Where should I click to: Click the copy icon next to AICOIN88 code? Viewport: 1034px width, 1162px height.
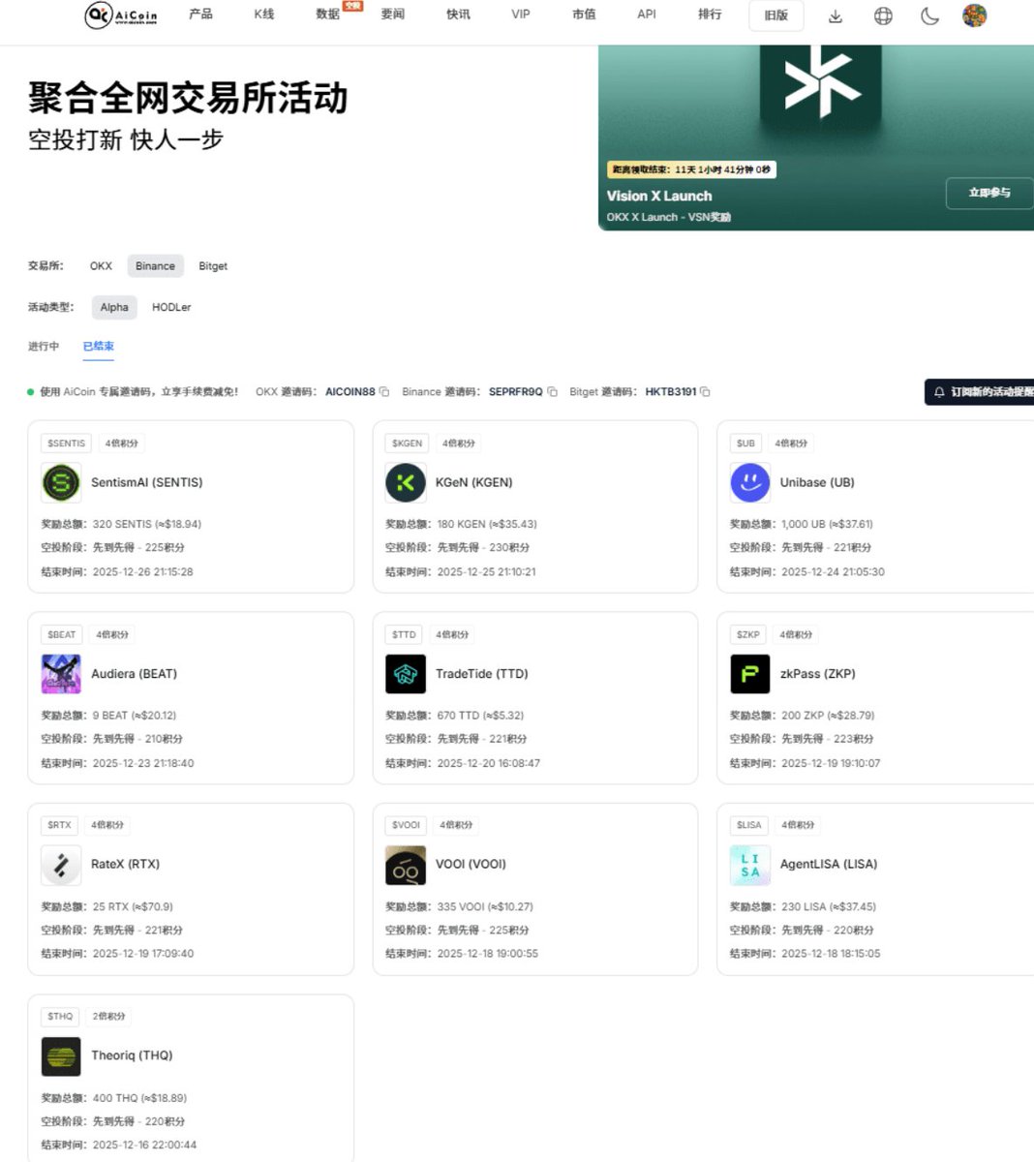tap(384, 391)
